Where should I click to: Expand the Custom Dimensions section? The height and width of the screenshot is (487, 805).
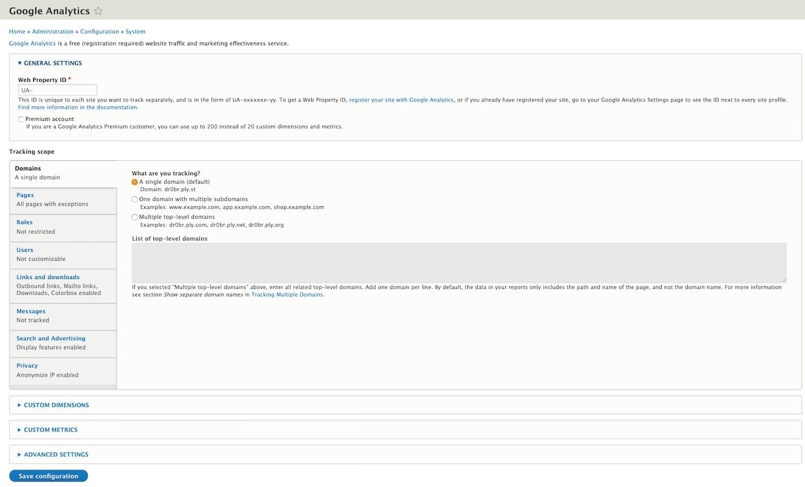point(56,405)
